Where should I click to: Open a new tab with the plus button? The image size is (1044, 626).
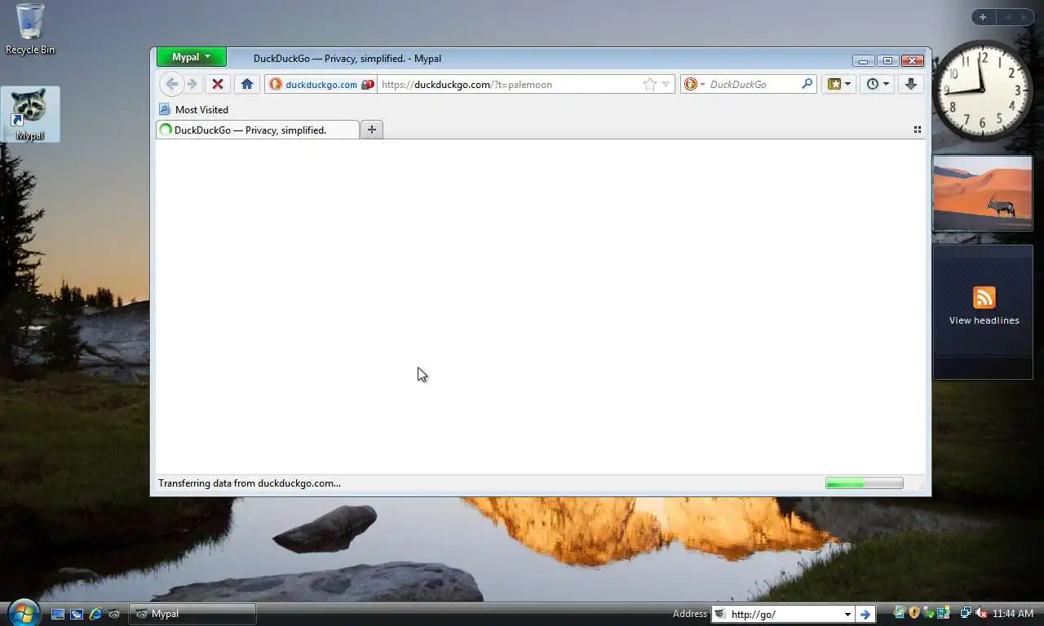click(x=372, y=130)
